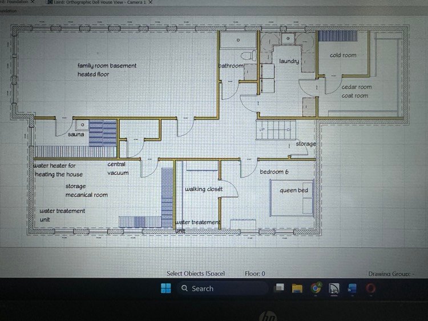The height and width of the screenshot is (321, 428).
Task: Click the Windows Start button
Action: tap(165, 288)
